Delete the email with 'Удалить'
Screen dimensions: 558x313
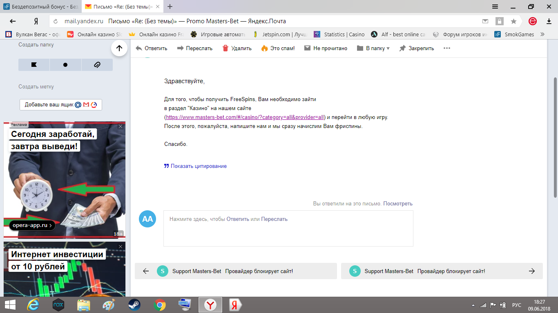pos(237,48)
